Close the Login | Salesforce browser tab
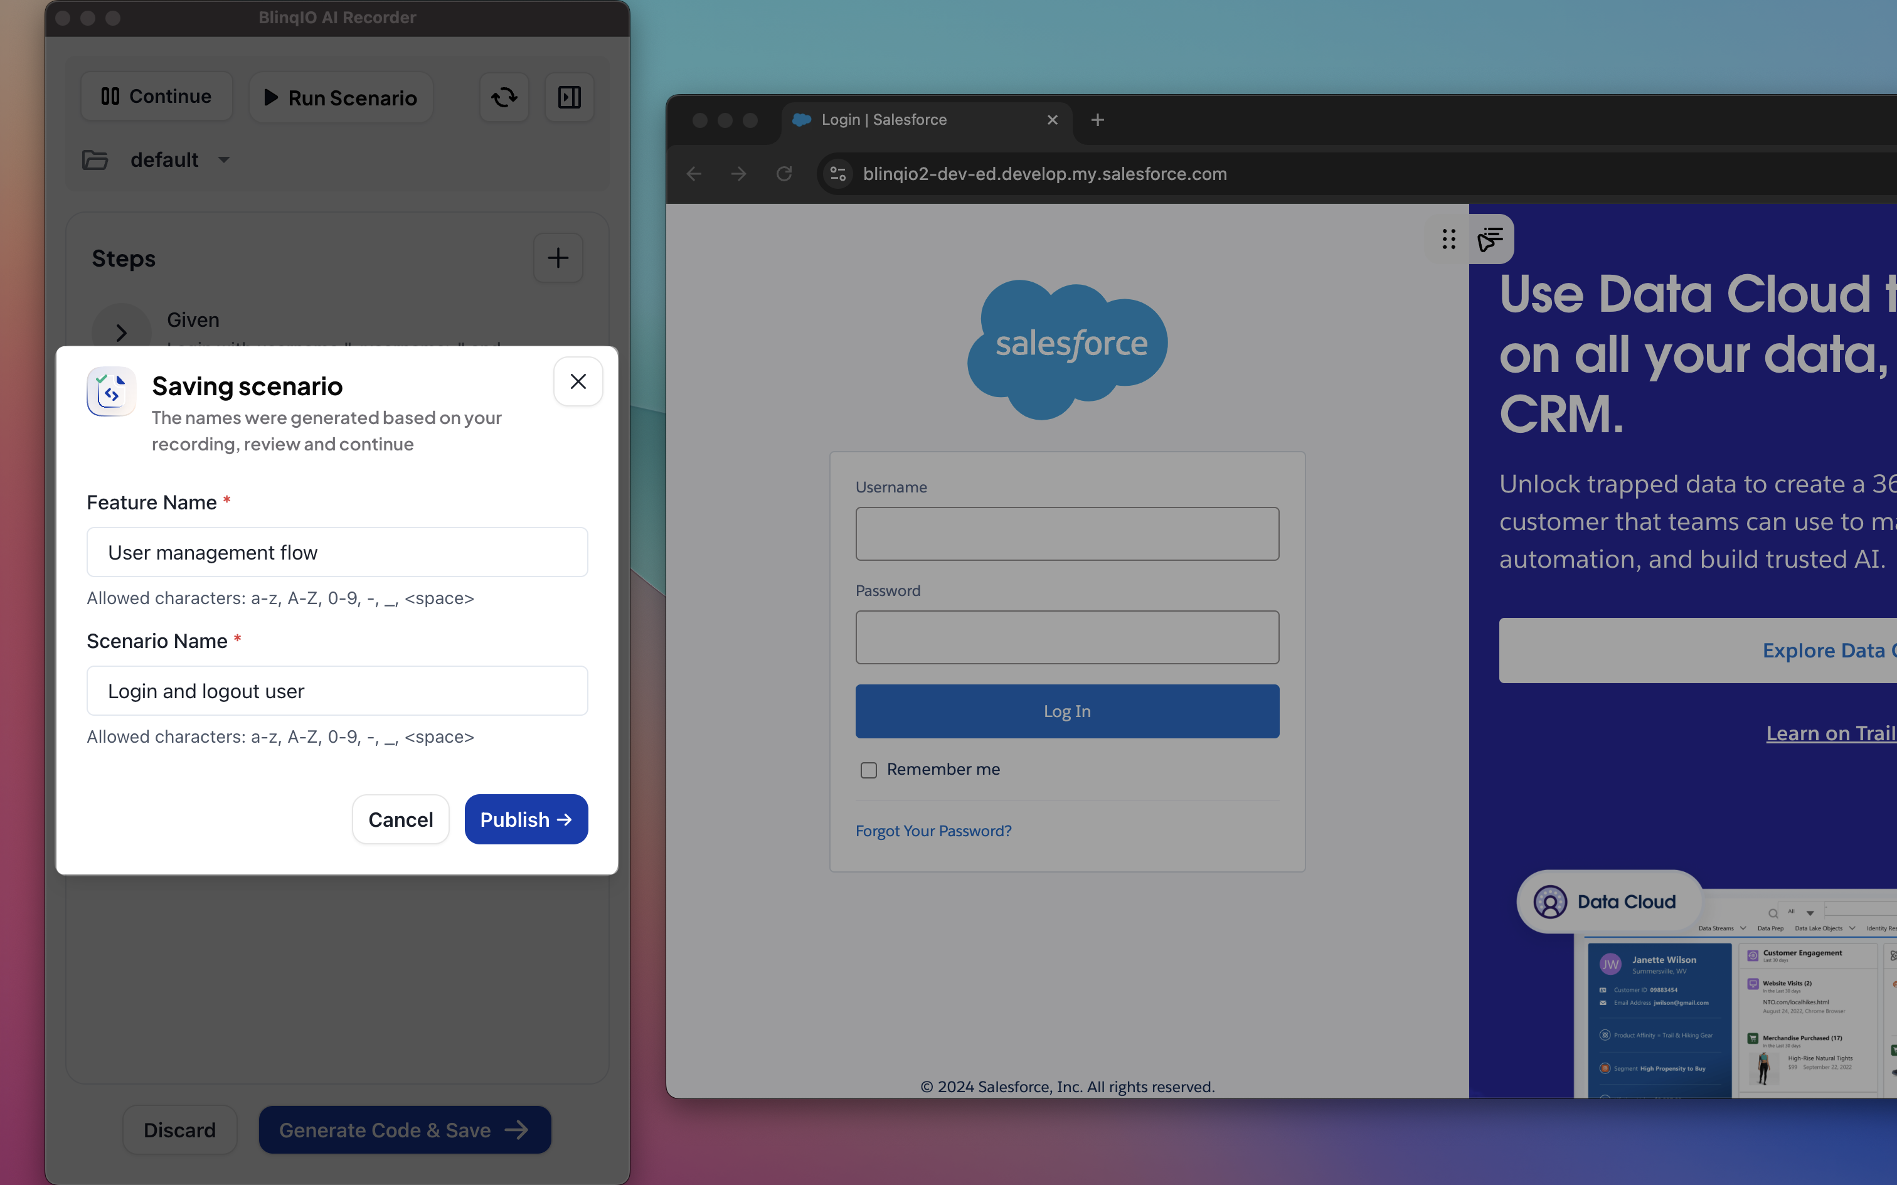Image resolution: width=1897 pixels, height=1185 pixels. click(x=1053, y=120)
